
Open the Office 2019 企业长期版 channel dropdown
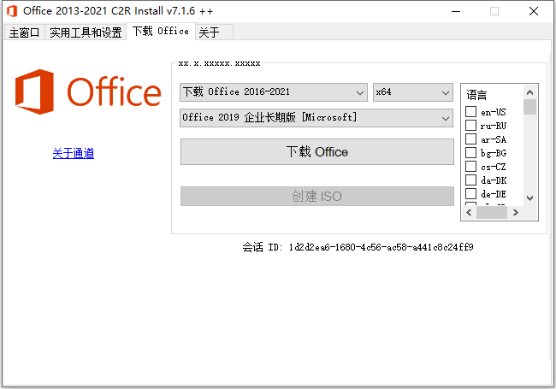point(316,117)
